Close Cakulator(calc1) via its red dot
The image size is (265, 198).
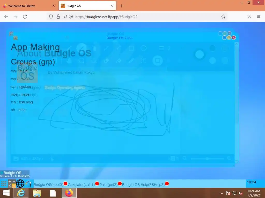coord(97,184)
